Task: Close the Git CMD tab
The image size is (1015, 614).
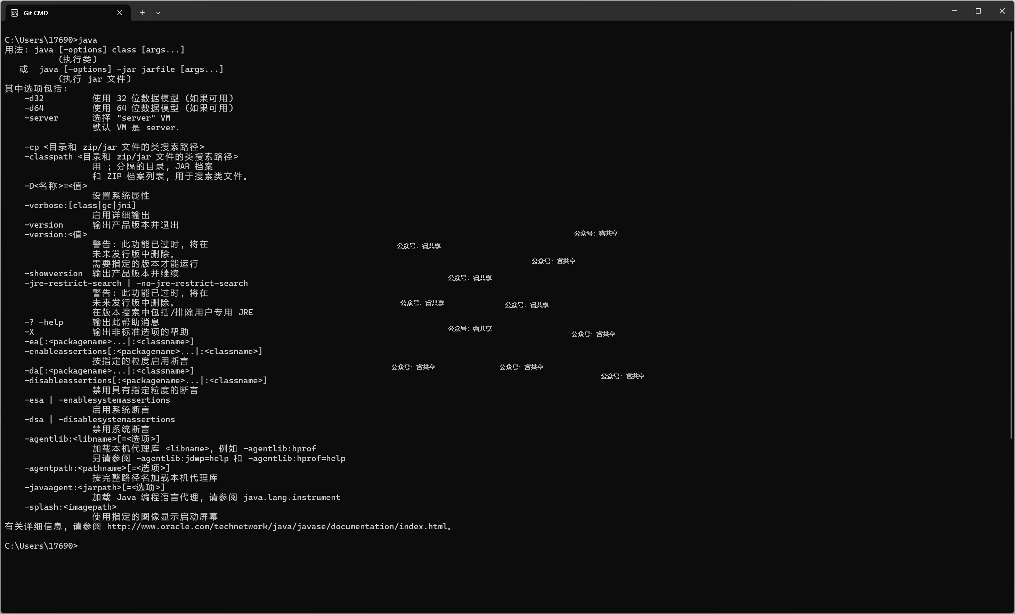Action: point(120,13)
